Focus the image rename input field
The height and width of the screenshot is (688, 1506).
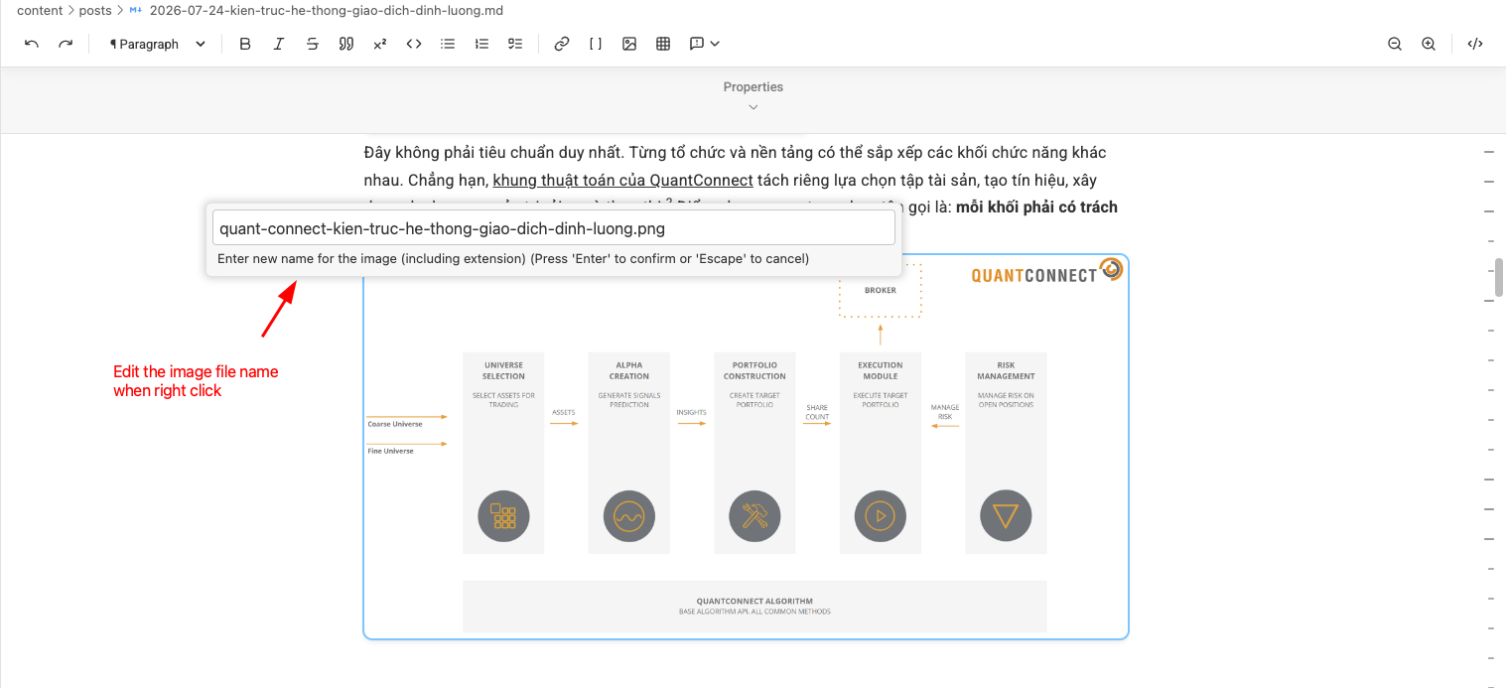click(x=554, y=228)
